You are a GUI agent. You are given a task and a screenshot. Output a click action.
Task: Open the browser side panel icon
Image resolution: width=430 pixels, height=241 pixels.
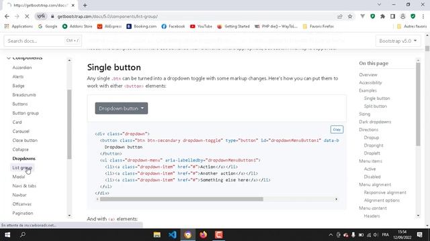coord(392,16)
